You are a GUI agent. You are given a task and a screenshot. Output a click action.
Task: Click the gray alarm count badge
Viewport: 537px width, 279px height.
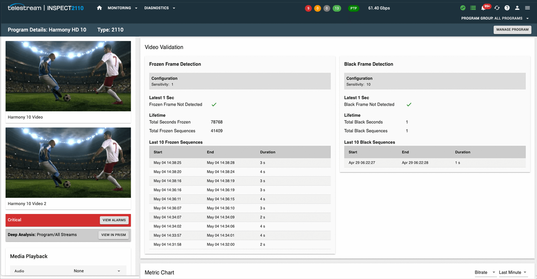point(327,8)
